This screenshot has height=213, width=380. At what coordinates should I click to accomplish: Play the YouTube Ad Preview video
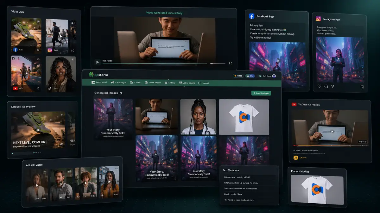[x=332, y=131]
